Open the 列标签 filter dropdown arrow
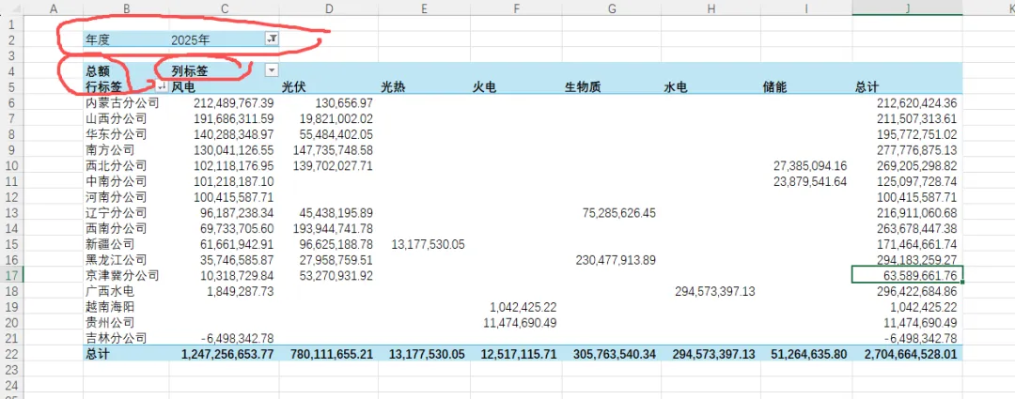This screenshot has height=399, width=1015. point(272,69)
